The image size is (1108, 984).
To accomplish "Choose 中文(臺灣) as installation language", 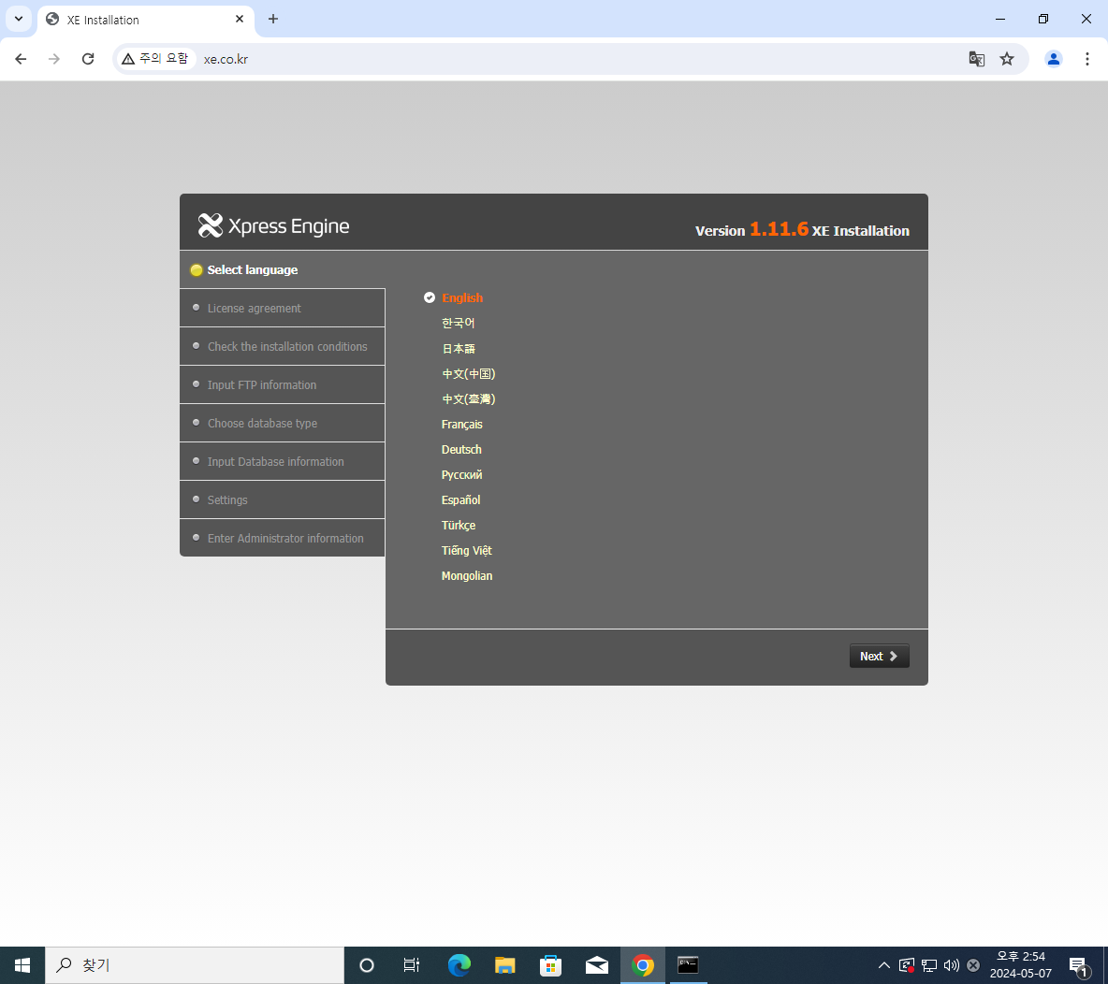I will coord(469,399).
